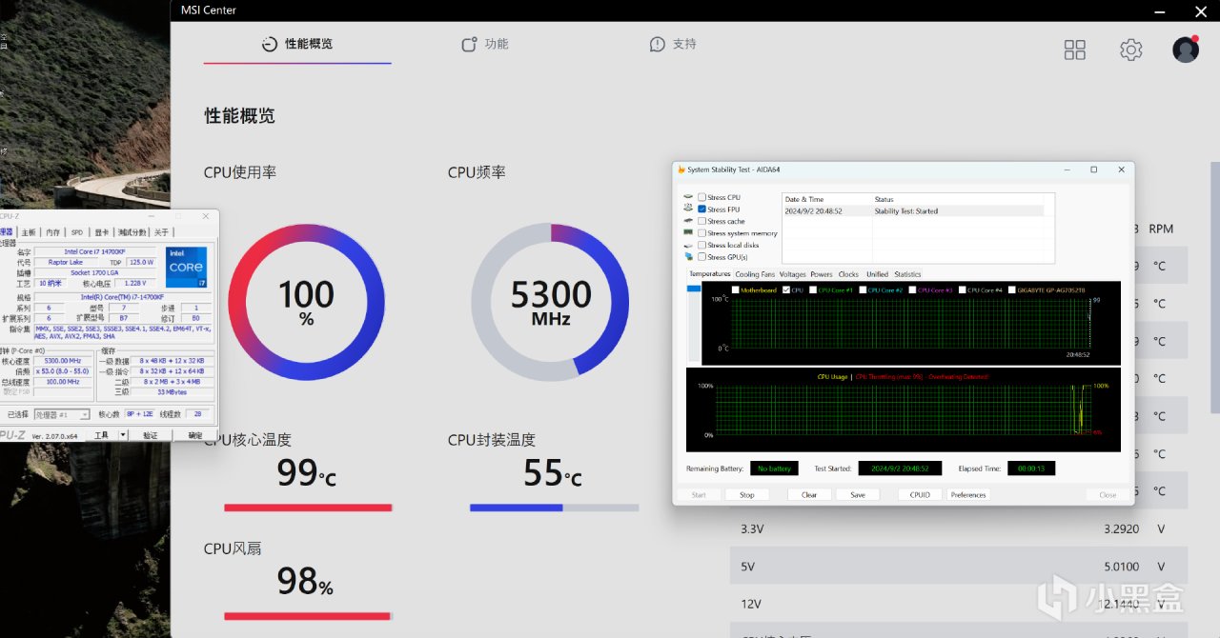Click Clear in AIDA64 stability test
The image size is (1220, 638).
pos(809,495)
